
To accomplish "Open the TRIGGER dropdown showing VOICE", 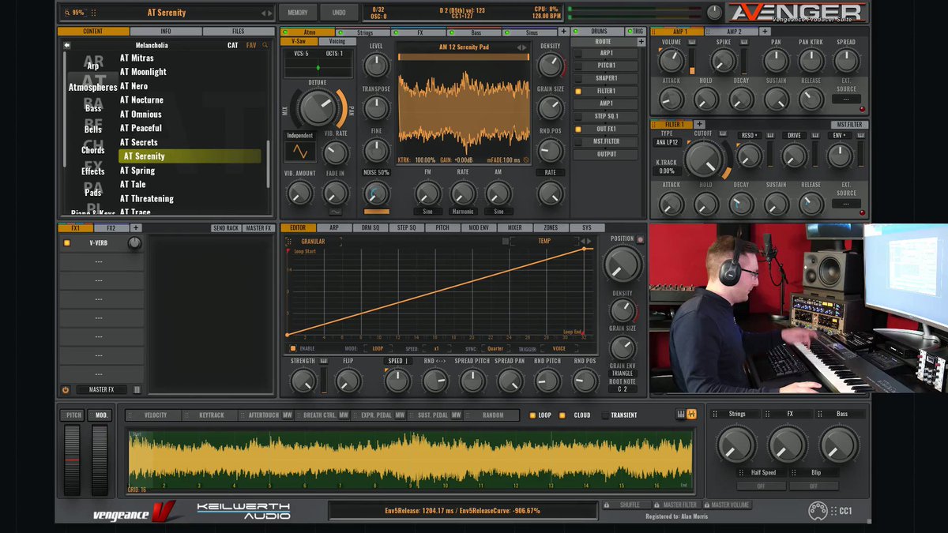I will pos(559,348).
